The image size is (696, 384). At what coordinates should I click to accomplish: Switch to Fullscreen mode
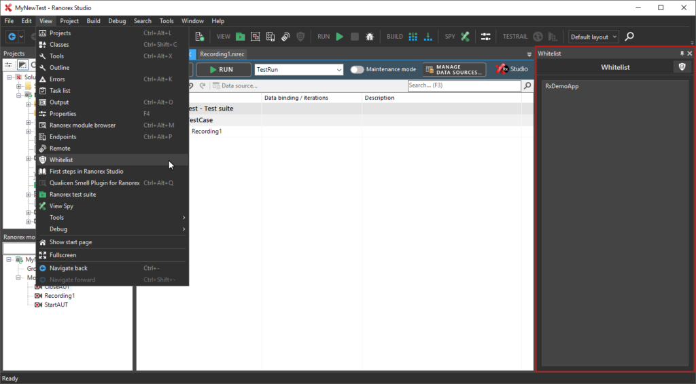pyautogui.click(x=112, y=254)
